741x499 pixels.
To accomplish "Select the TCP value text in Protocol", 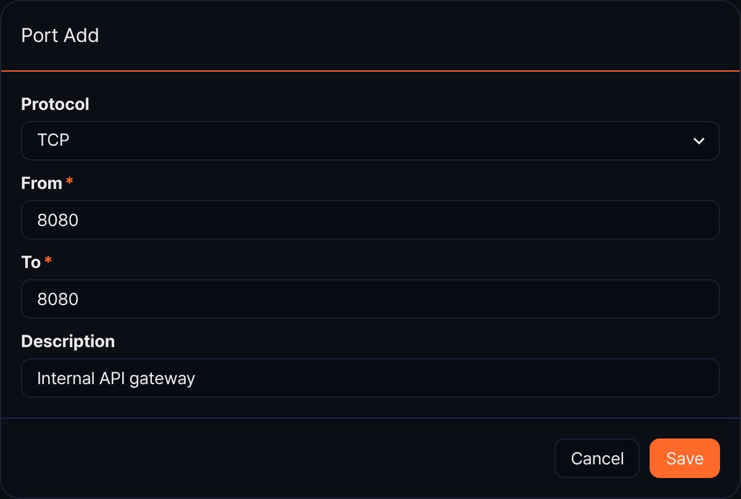I will tap(53, 141).
